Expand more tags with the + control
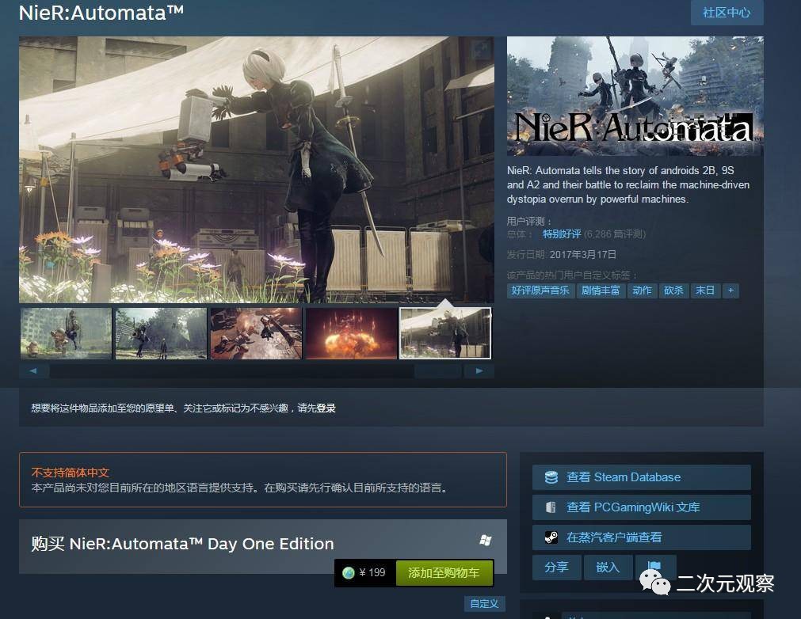The width and height of the screenshot is (801, 619). (730, 290)
